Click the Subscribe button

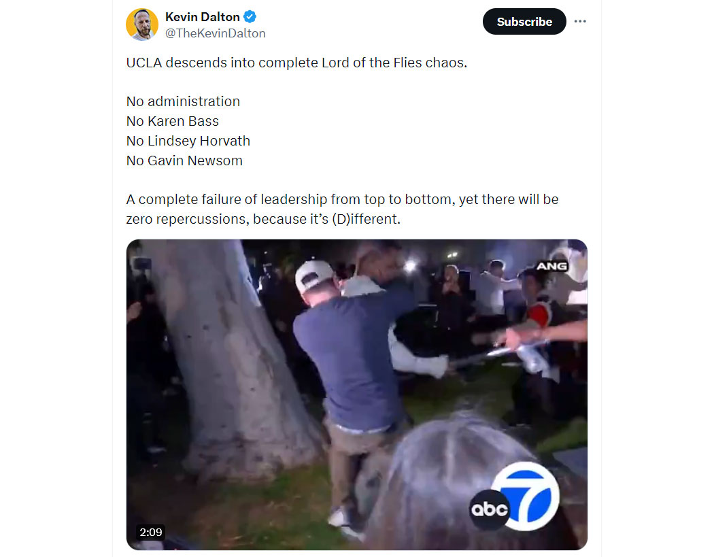tap(524, 21)
